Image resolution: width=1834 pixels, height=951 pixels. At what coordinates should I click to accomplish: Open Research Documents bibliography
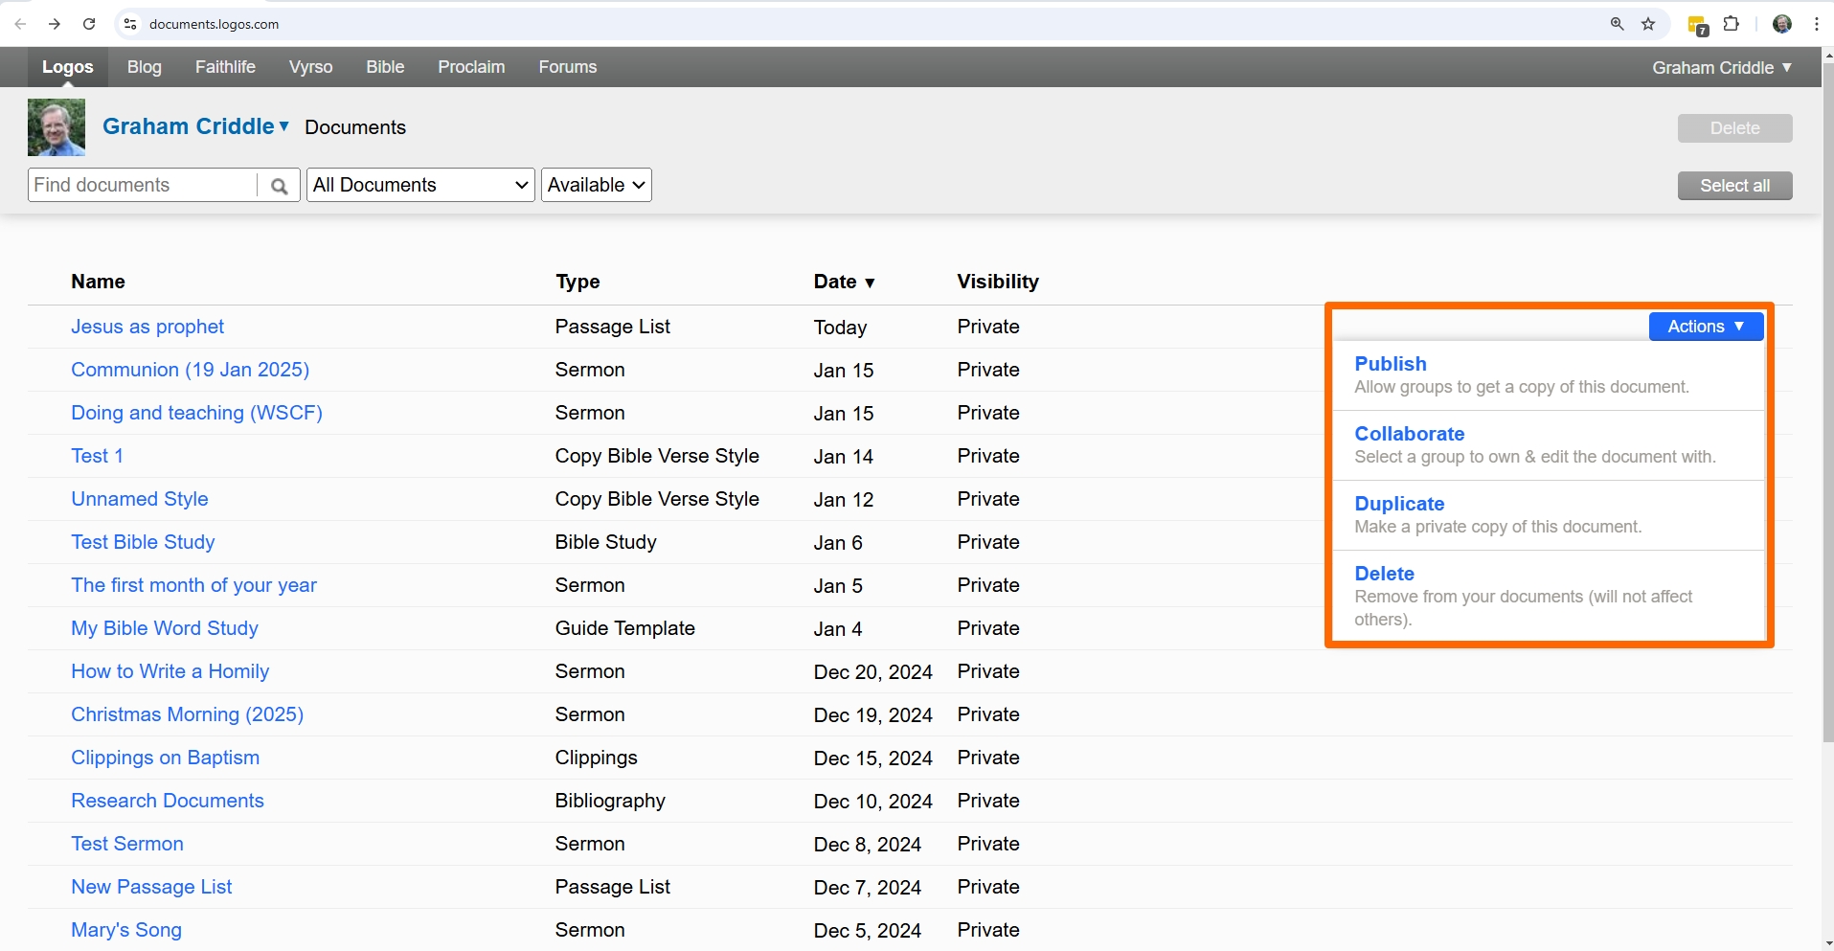point(168,801)
